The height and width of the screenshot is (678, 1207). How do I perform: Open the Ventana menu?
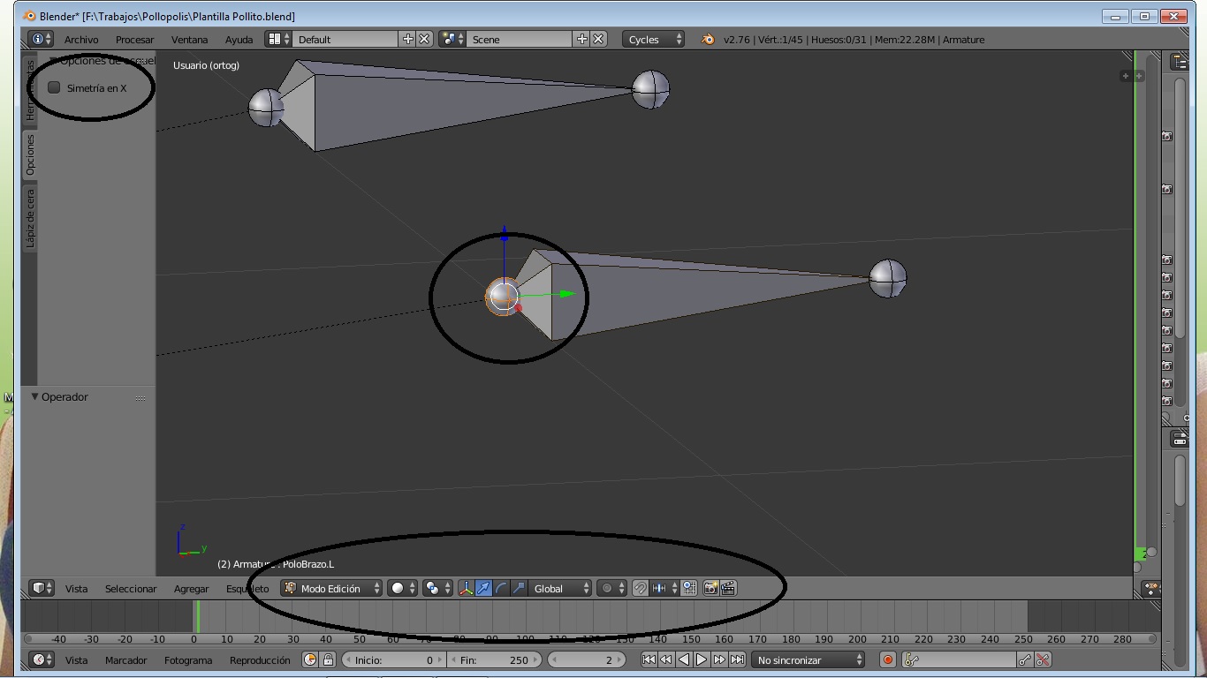pyautogui.click(x=189, y=40)
